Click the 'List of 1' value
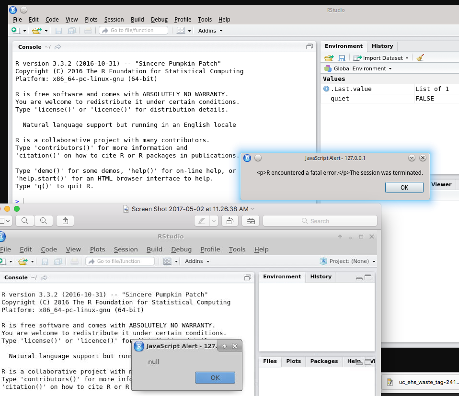This screenshot has width=459, height=396. [x=432, y=89]
